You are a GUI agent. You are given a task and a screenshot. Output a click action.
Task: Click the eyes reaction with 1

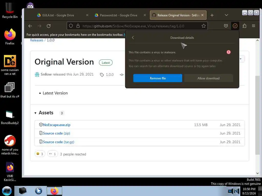point(52,154)
